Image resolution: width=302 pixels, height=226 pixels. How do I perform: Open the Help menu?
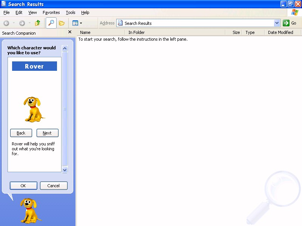(85, 12)
